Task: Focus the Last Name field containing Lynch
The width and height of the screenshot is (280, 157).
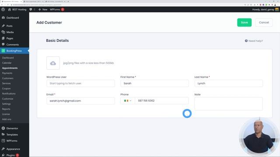Action: click(x=229, y=83)
